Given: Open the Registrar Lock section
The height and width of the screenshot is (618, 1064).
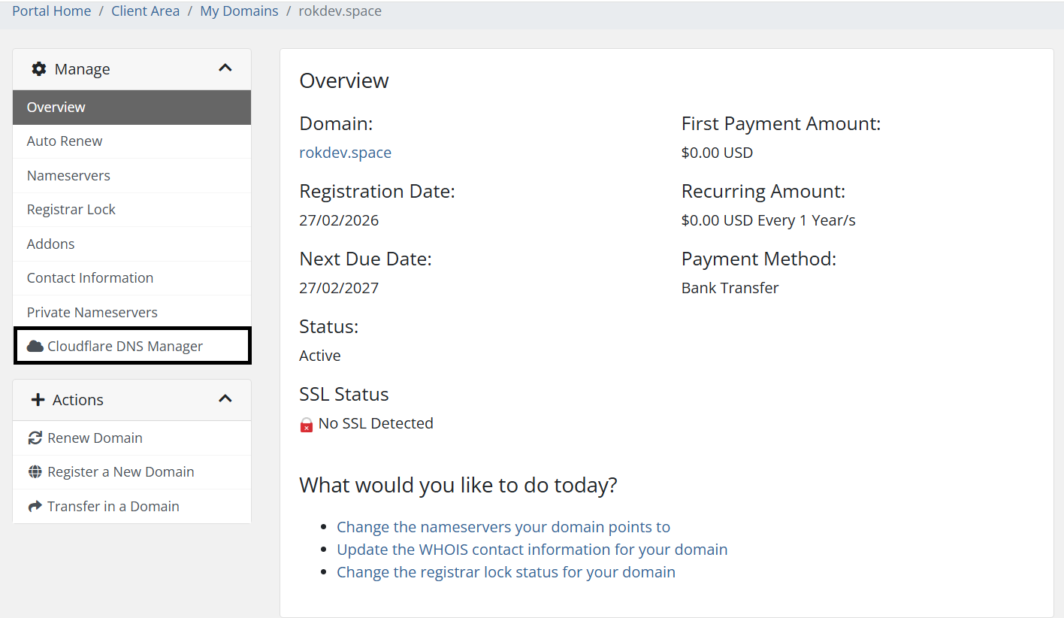Looking at the screenshot, I should pos(71,209).
